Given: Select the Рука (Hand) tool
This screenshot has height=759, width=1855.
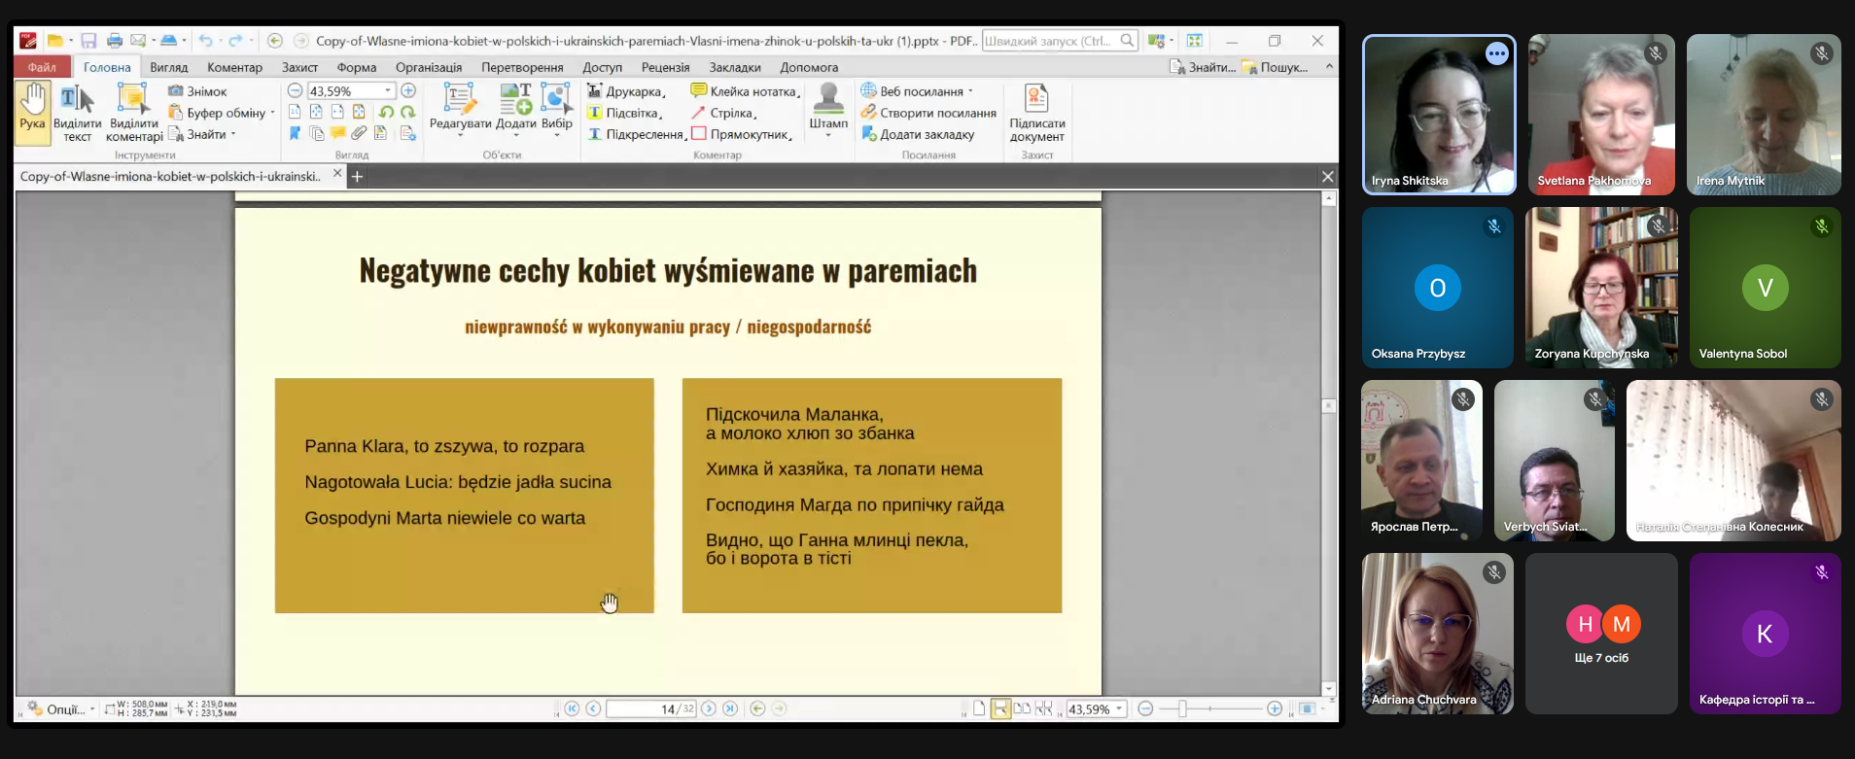Looking at the screenshot, I should tap(32, 112).
